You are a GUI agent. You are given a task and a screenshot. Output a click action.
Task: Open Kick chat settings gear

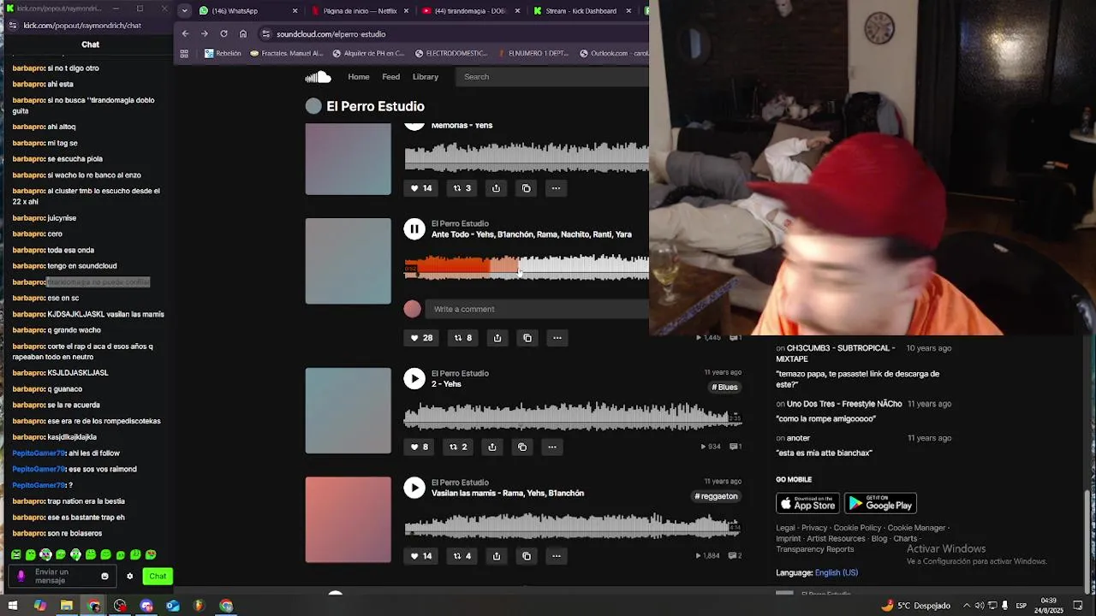(x=130, y=577)
